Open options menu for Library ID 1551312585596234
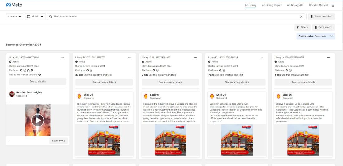This screenshot has width=343, height=166. pos(262,57)
